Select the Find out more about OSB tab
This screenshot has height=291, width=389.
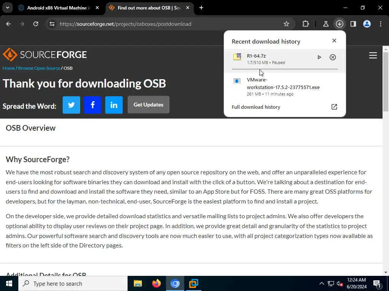point(149,8)
